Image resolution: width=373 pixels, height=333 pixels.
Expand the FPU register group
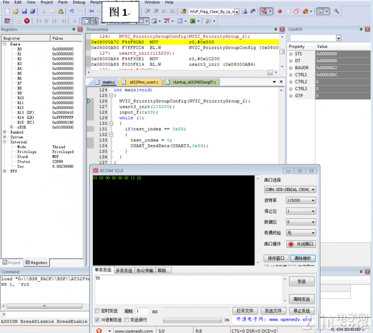click(5, 171)
